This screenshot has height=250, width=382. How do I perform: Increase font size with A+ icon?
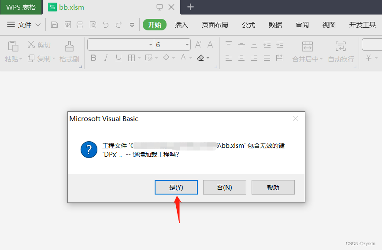(x=198, y=44)
